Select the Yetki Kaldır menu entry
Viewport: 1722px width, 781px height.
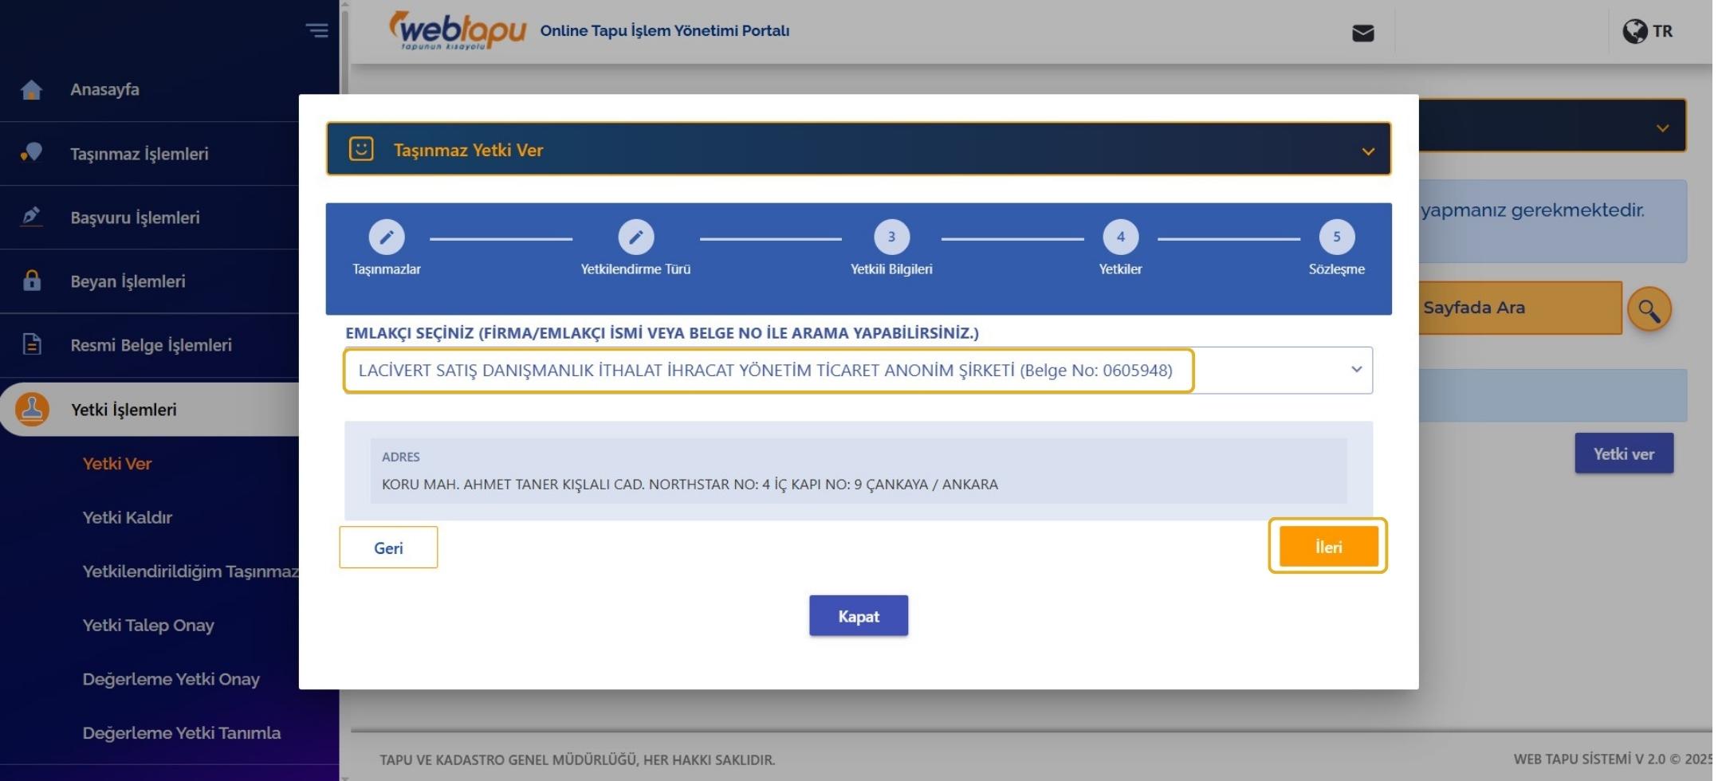[128, 517]
